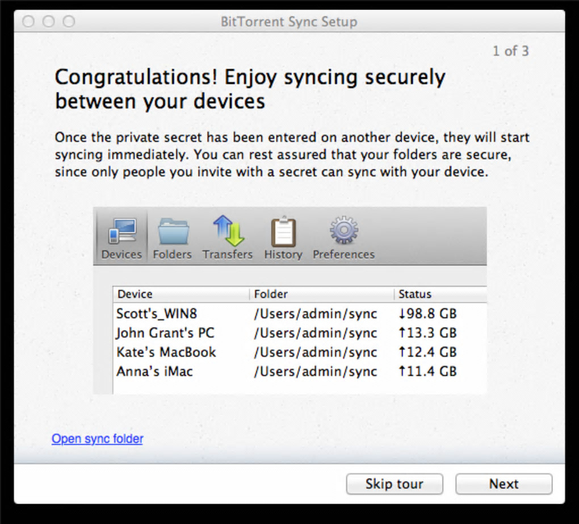Open the History clipboard icon
The image size is (579, 524).
coord(283,232)
